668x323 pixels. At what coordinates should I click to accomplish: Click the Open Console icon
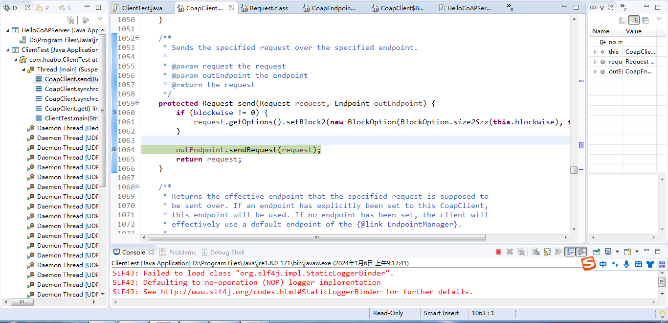(x=627, y=252)
